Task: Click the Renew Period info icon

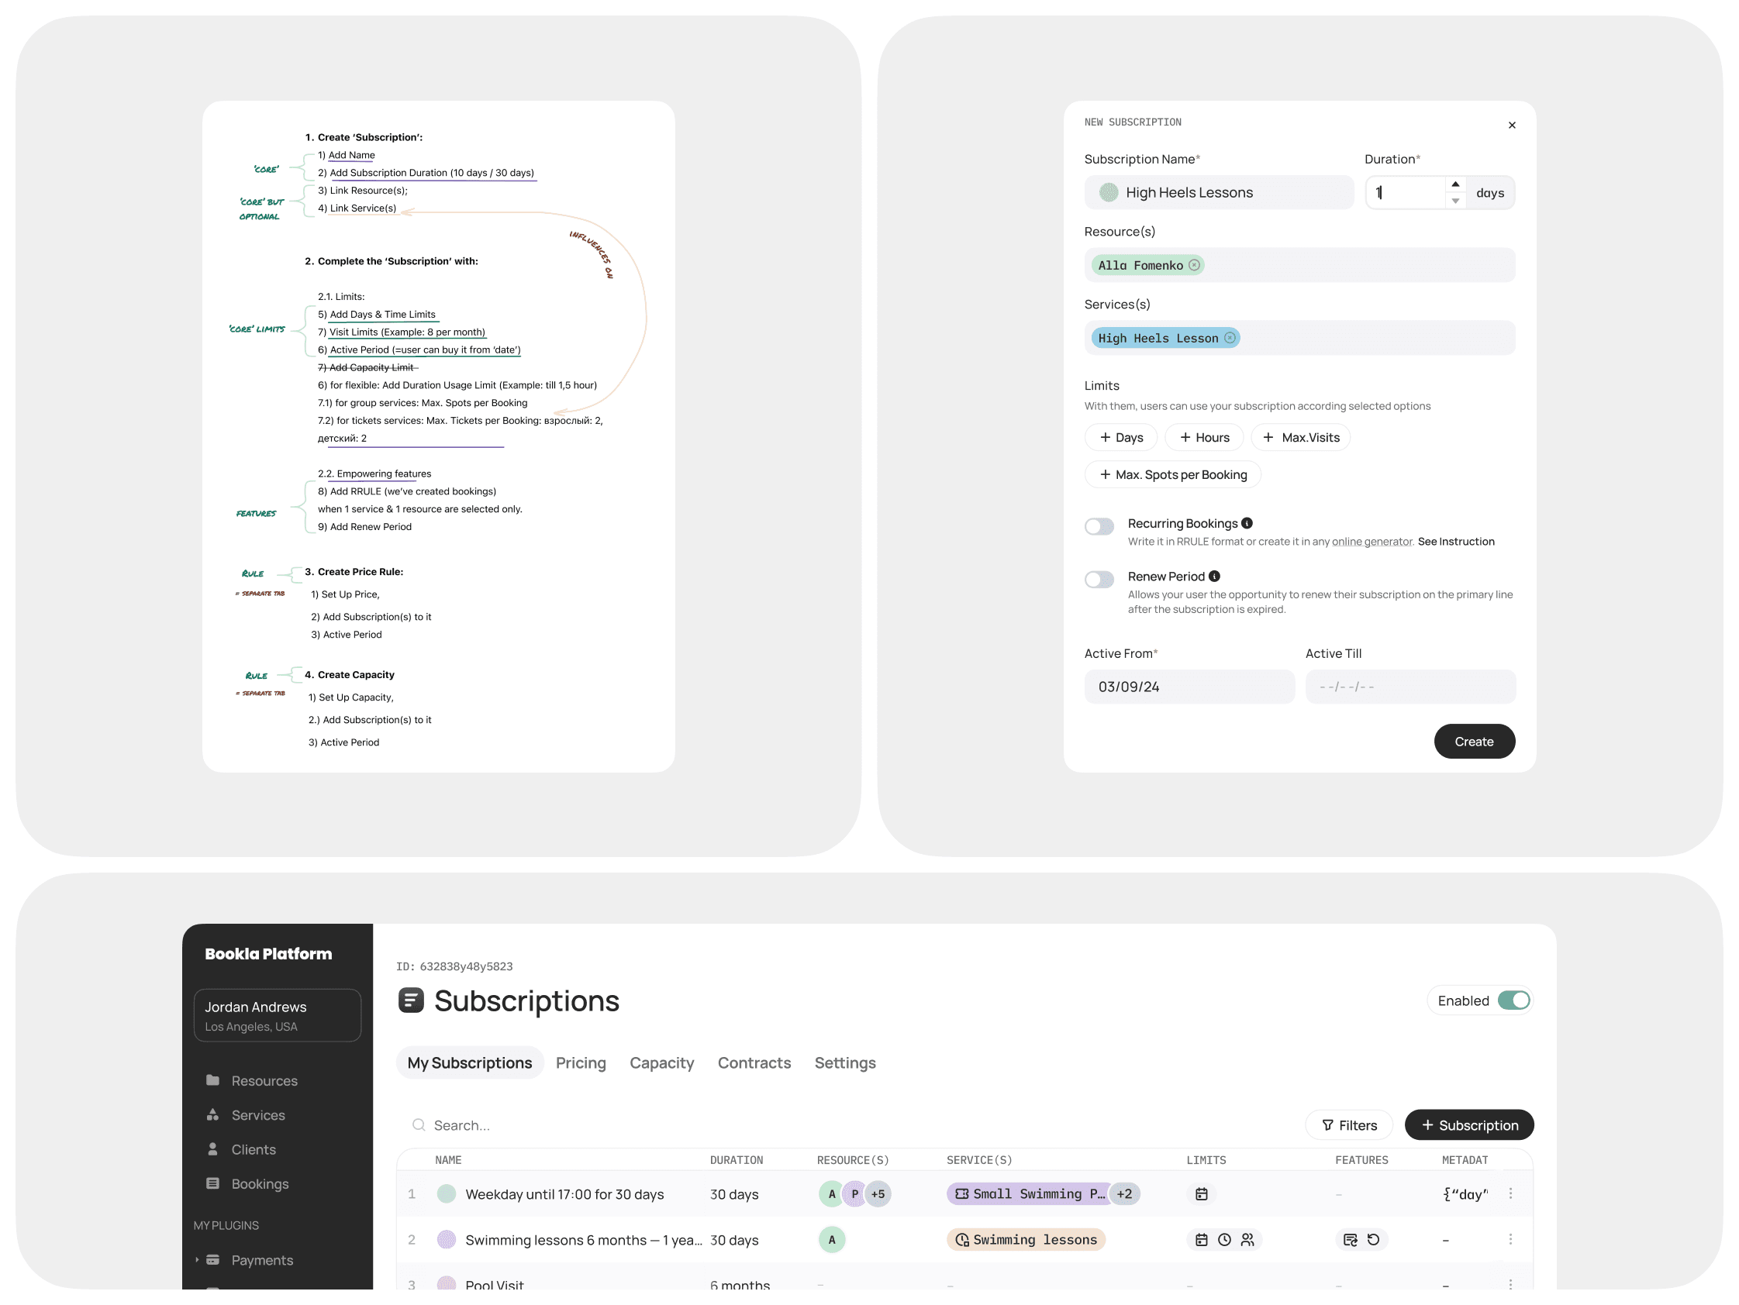Action: [x=1214, y=576]
